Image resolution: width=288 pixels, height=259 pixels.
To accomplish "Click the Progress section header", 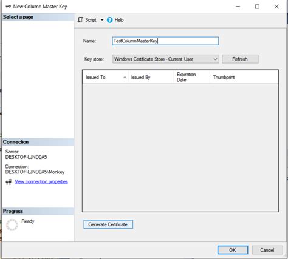I will pos(38,211).
